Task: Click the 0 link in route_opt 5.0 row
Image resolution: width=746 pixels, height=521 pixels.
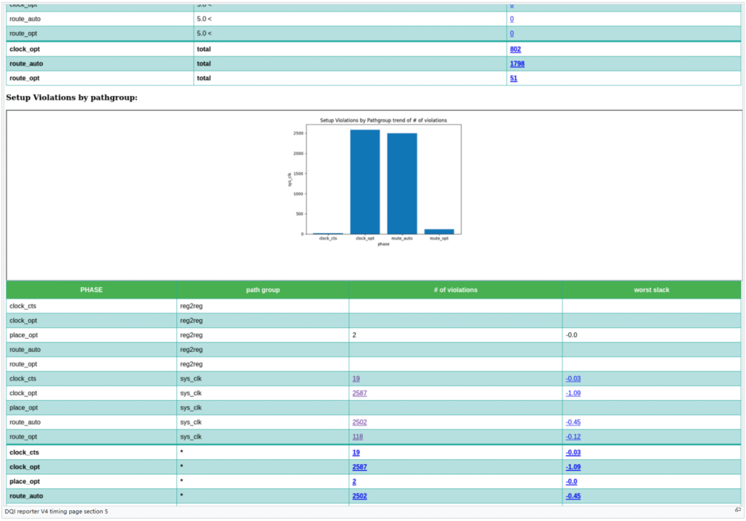Action: (x=511, y=34)
